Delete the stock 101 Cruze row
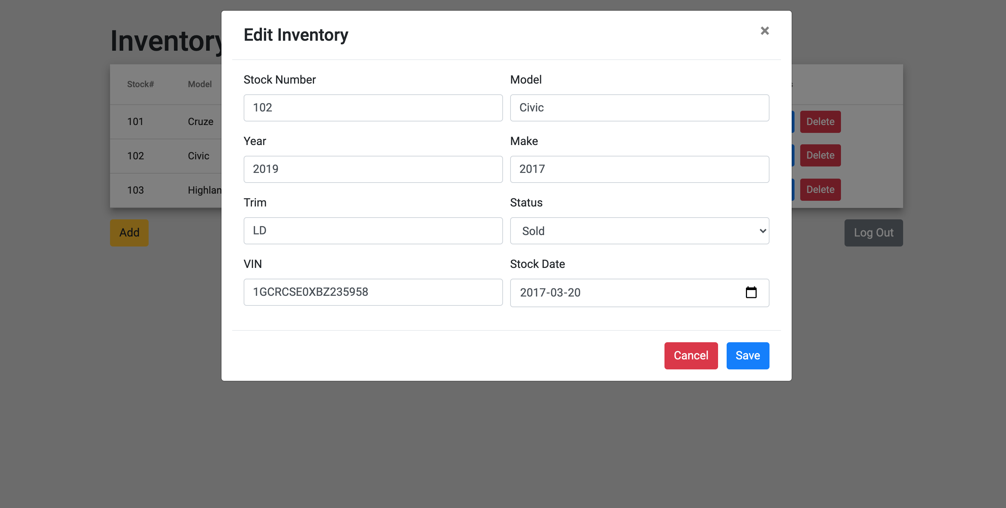1006x508 pixels. click(x=820, y=121)
